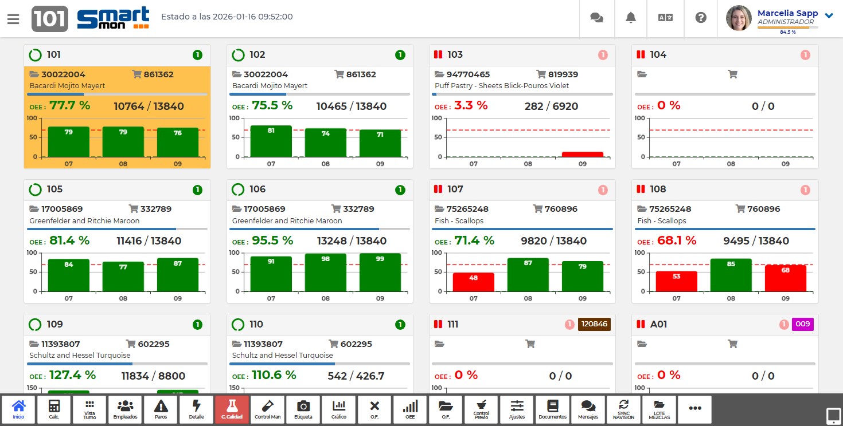
Task: Open notifications bell
Action: [x=631, y=18]
